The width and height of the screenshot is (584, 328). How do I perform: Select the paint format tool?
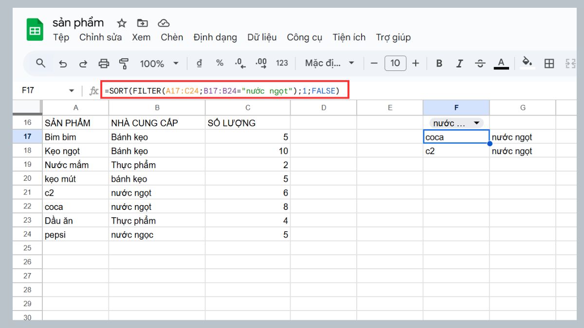tap(125, 63)
